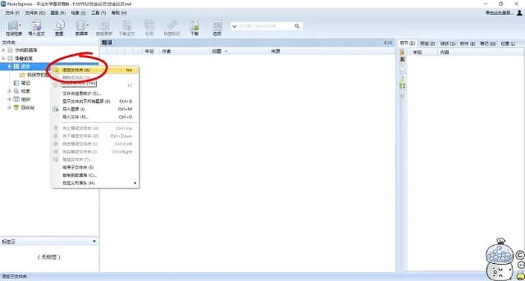Image resolution: width=525 pixels, height=281 pixels.
Task: Sort records by the 年份 column header
Action: (x=151, y=51)
